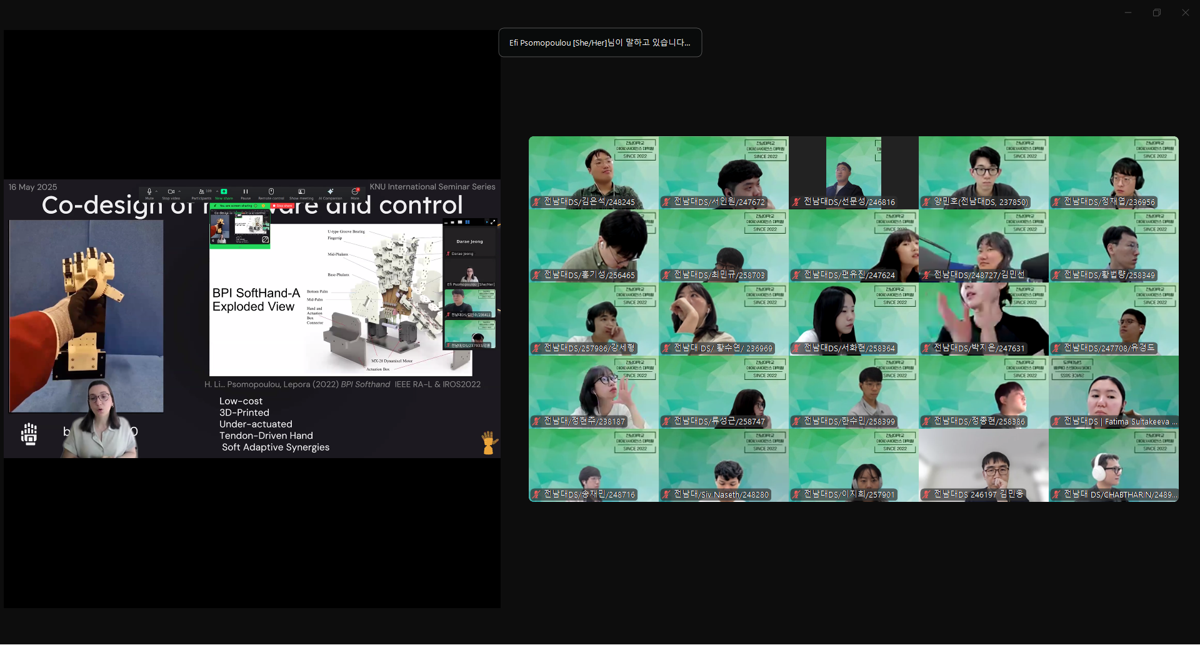This screenshot has height=645, width=1200.
Task: Expand the mini video panel fullscreen arrows
Action: point(492,222)
